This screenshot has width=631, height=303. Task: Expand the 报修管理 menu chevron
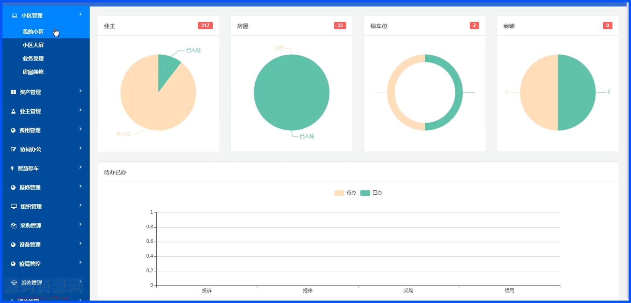(x=80, y=187)
